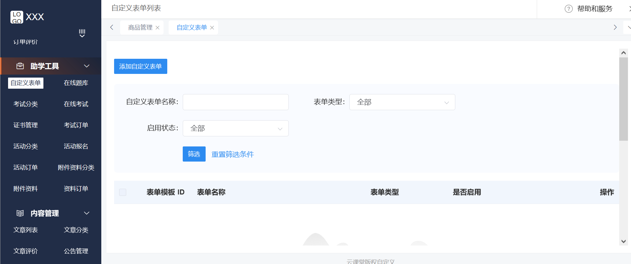This screenshot has width=631, height=264.
Task: Open the 表单类型 dropdown
Action: [402, 102]
